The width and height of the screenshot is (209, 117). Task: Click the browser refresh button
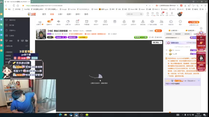click(x=14, y=5)
